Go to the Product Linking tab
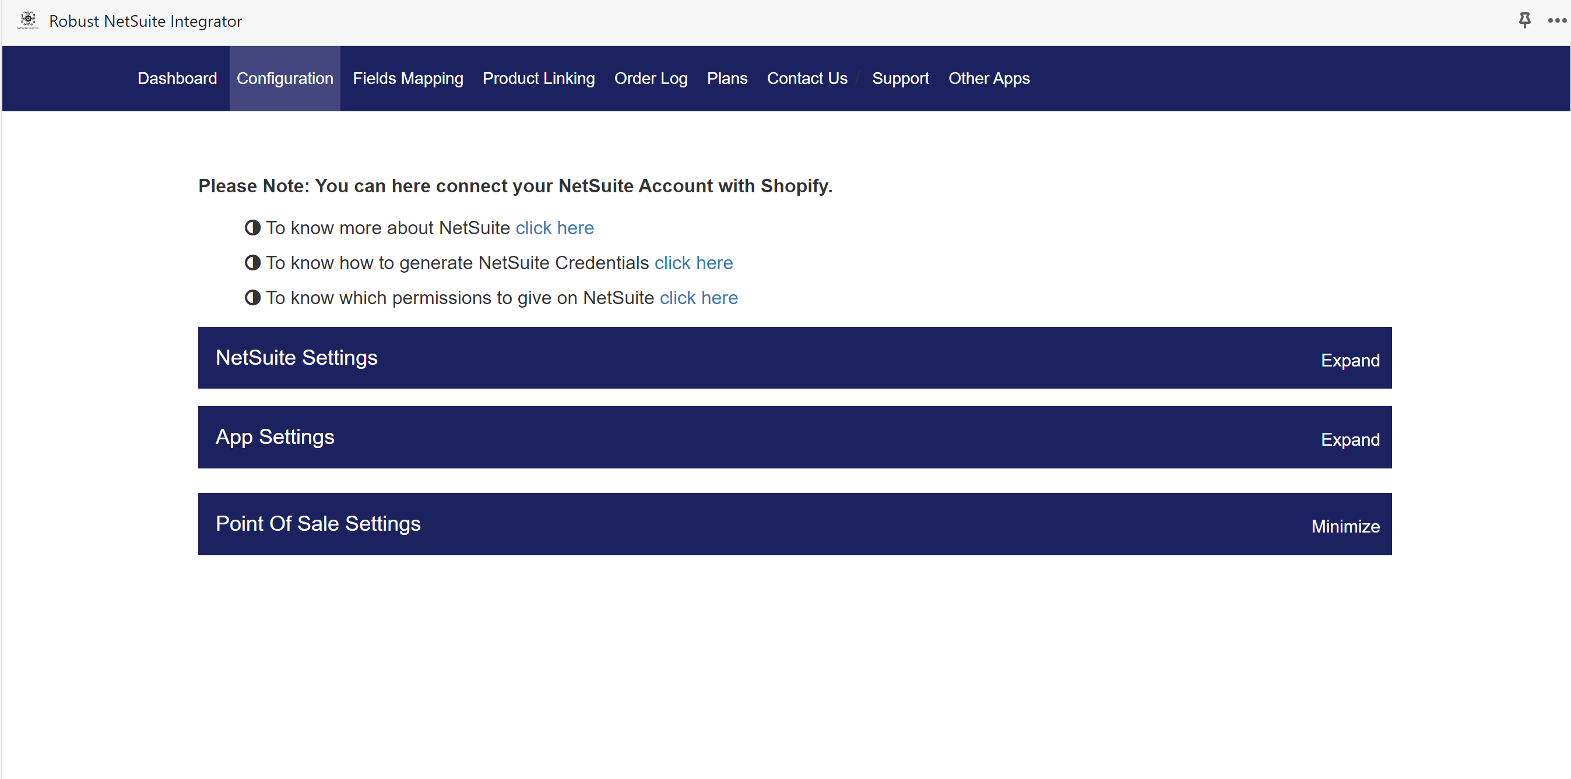1571x779 pixels. click(x=538, y=79)
